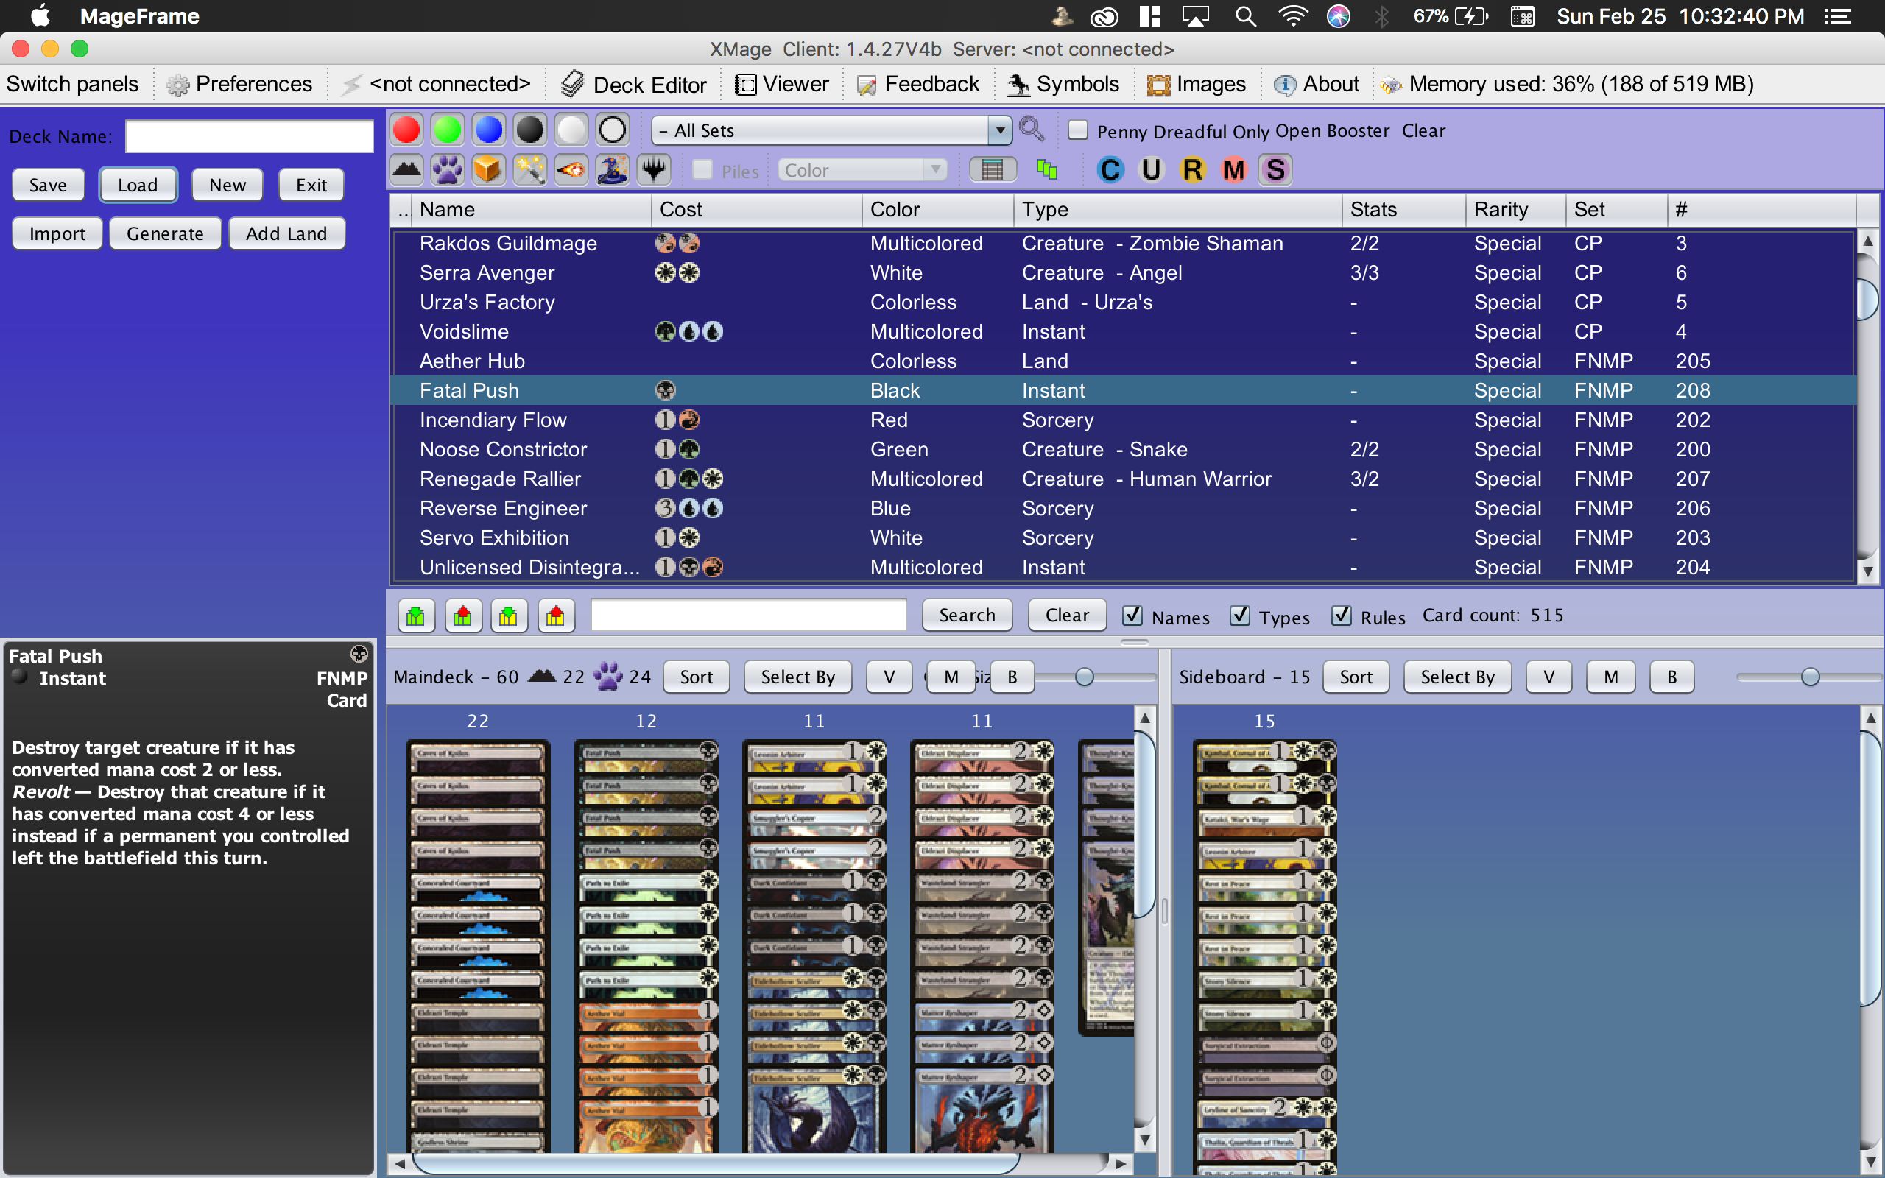1885x1178 pixels.
Task: Toggle Mythic rarity M icon
Action: 1234,170
